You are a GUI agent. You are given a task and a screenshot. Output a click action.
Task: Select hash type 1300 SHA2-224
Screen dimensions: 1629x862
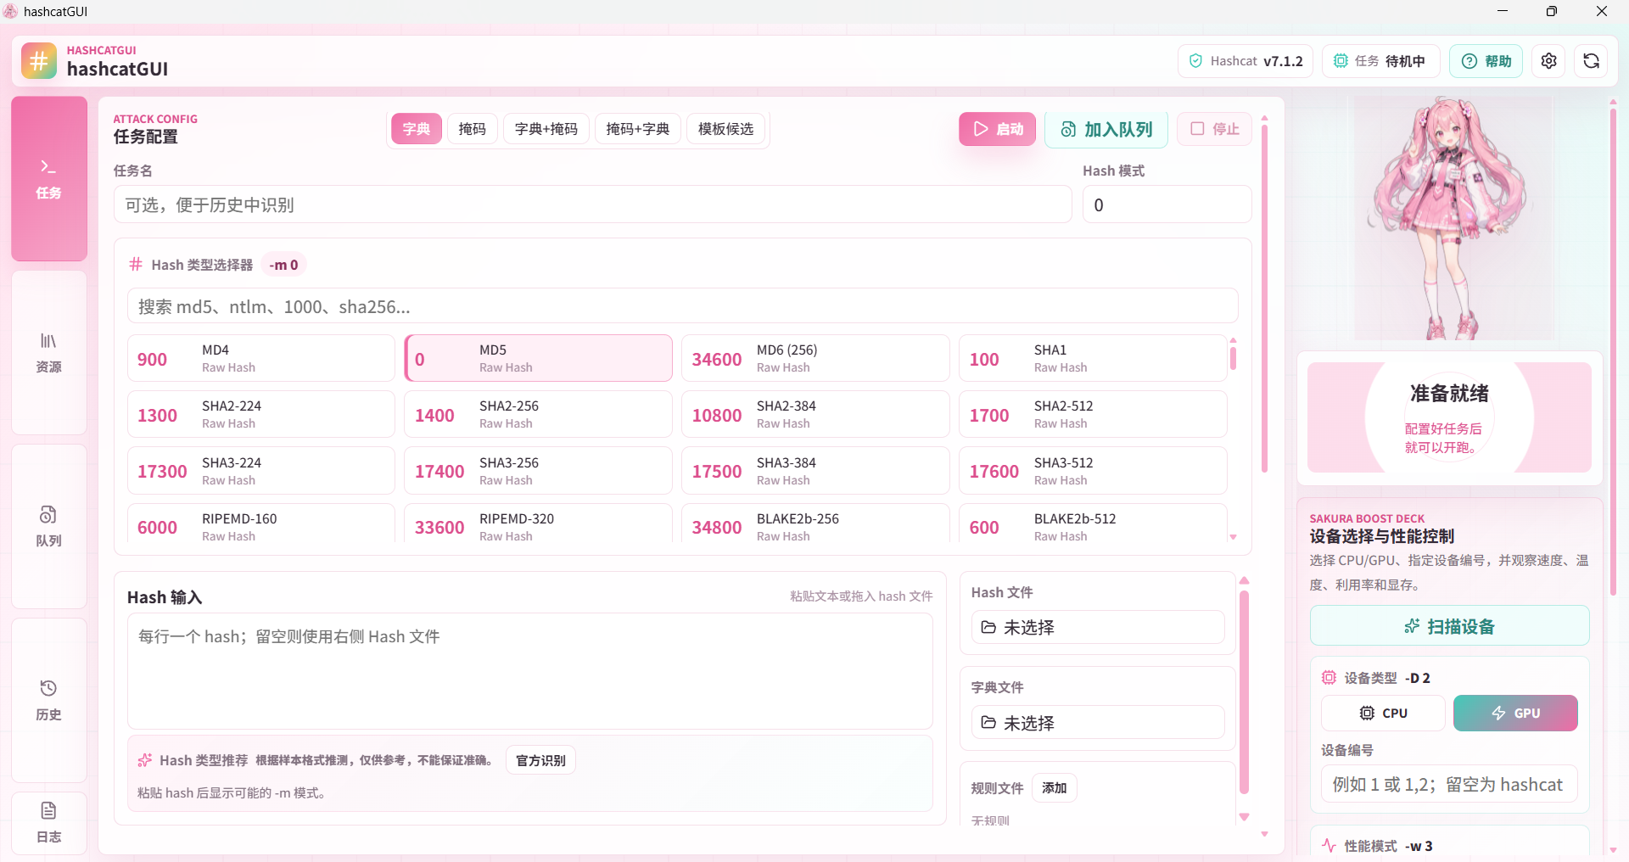pos(261,414)
